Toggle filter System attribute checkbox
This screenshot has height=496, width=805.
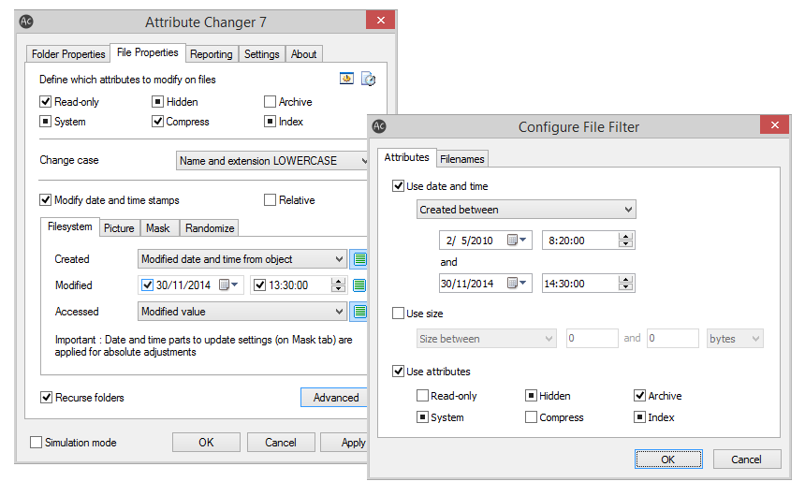click(422, 417)
